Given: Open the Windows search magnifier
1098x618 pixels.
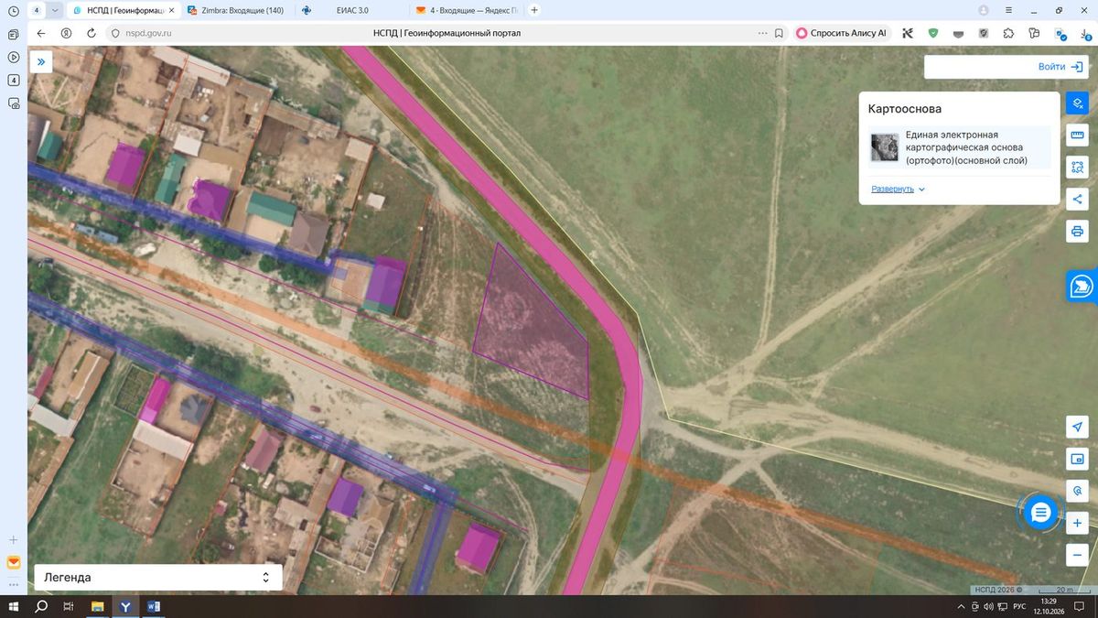Looking at the screenshot, I should [41, 606].
